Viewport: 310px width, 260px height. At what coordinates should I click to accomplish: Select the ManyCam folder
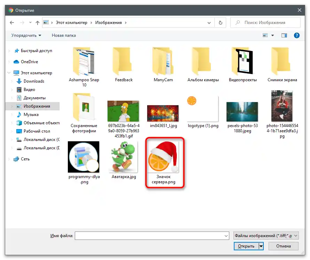[x=163, y=65]
